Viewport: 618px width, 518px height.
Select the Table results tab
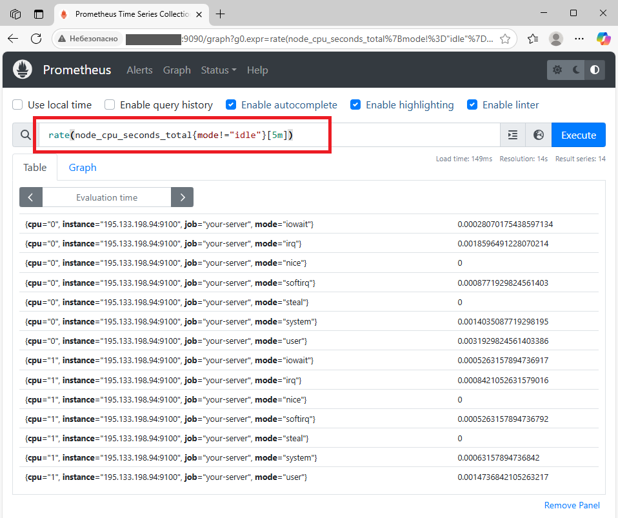click(x=35, y=168)
